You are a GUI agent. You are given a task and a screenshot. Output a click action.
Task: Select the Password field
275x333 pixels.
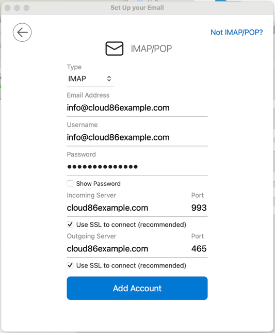(x=137, y=167)
